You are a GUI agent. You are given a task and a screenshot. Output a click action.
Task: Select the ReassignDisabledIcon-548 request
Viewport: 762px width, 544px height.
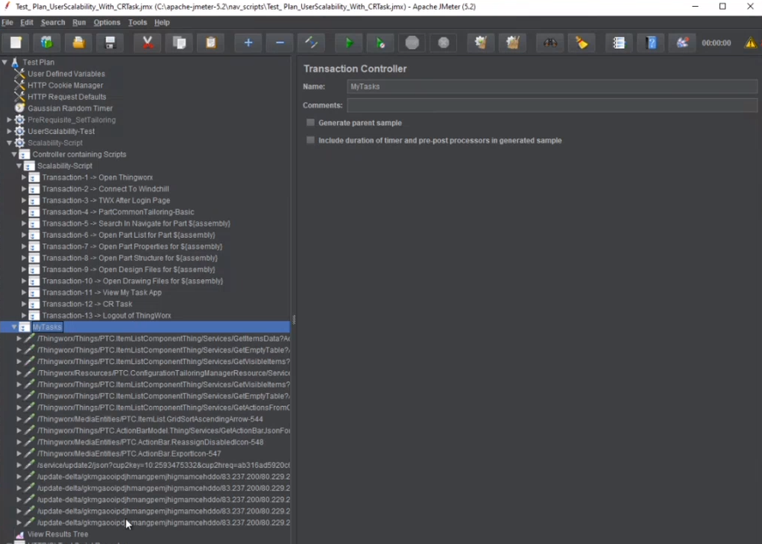click(150, 442)
